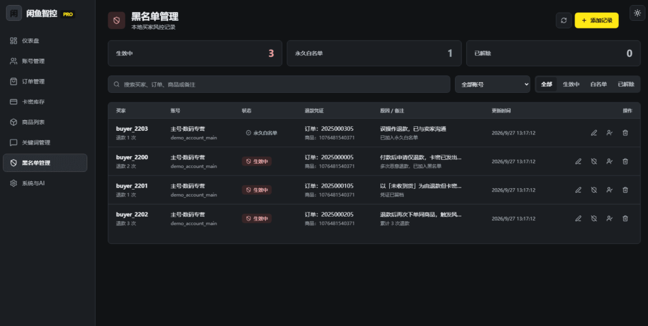Remove the buyer_2201 record with trash icon

(625, 190)
